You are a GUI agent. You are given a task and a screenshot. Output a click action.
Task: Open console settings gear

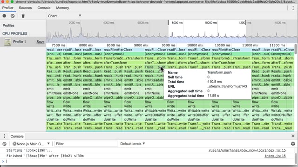tap(293, 144)
